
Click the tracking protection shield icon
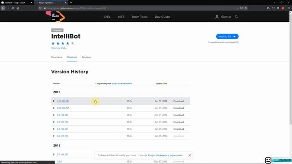(x=40, y=8)
